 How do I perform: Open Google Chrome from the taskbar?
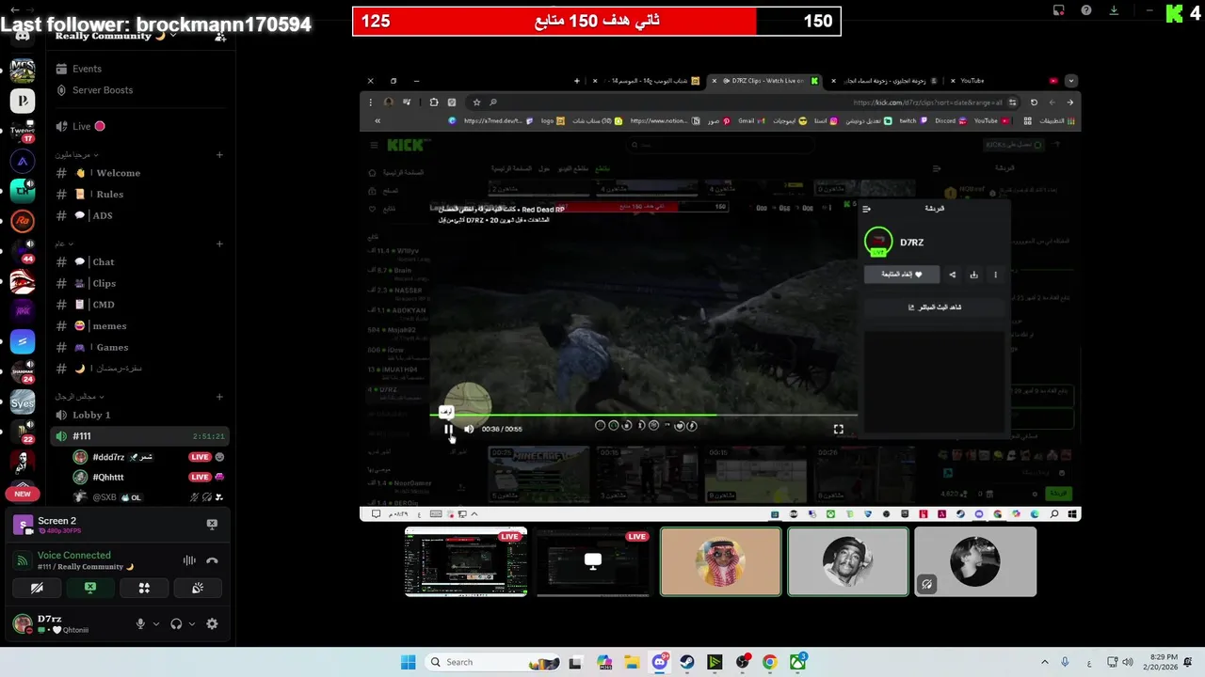tap(769, 662)
